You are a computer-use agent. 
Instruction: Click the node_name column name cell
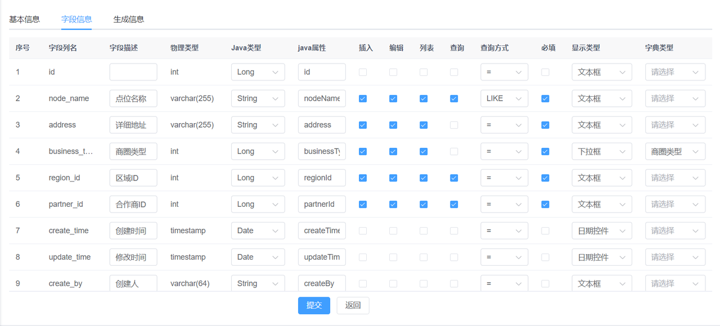69,98
